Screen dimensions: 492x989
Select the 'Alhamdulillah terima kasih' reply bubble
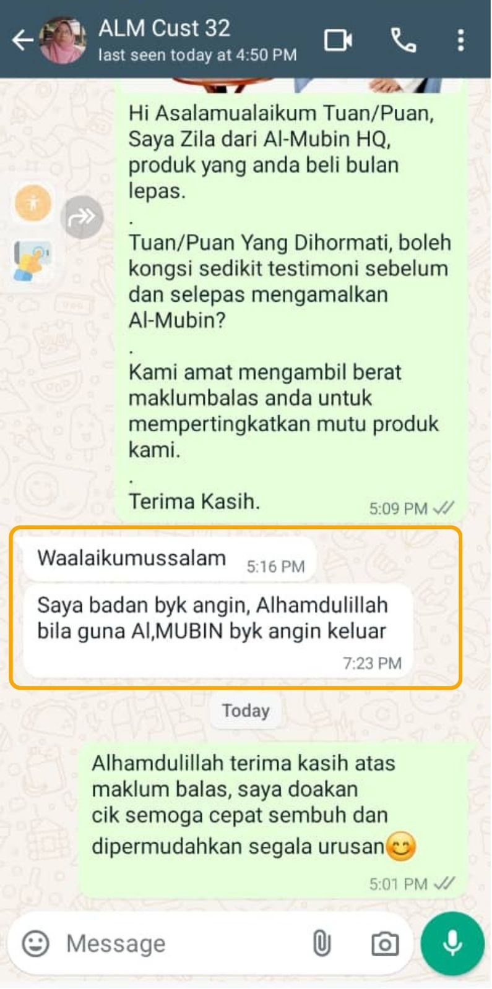[272, 820]
